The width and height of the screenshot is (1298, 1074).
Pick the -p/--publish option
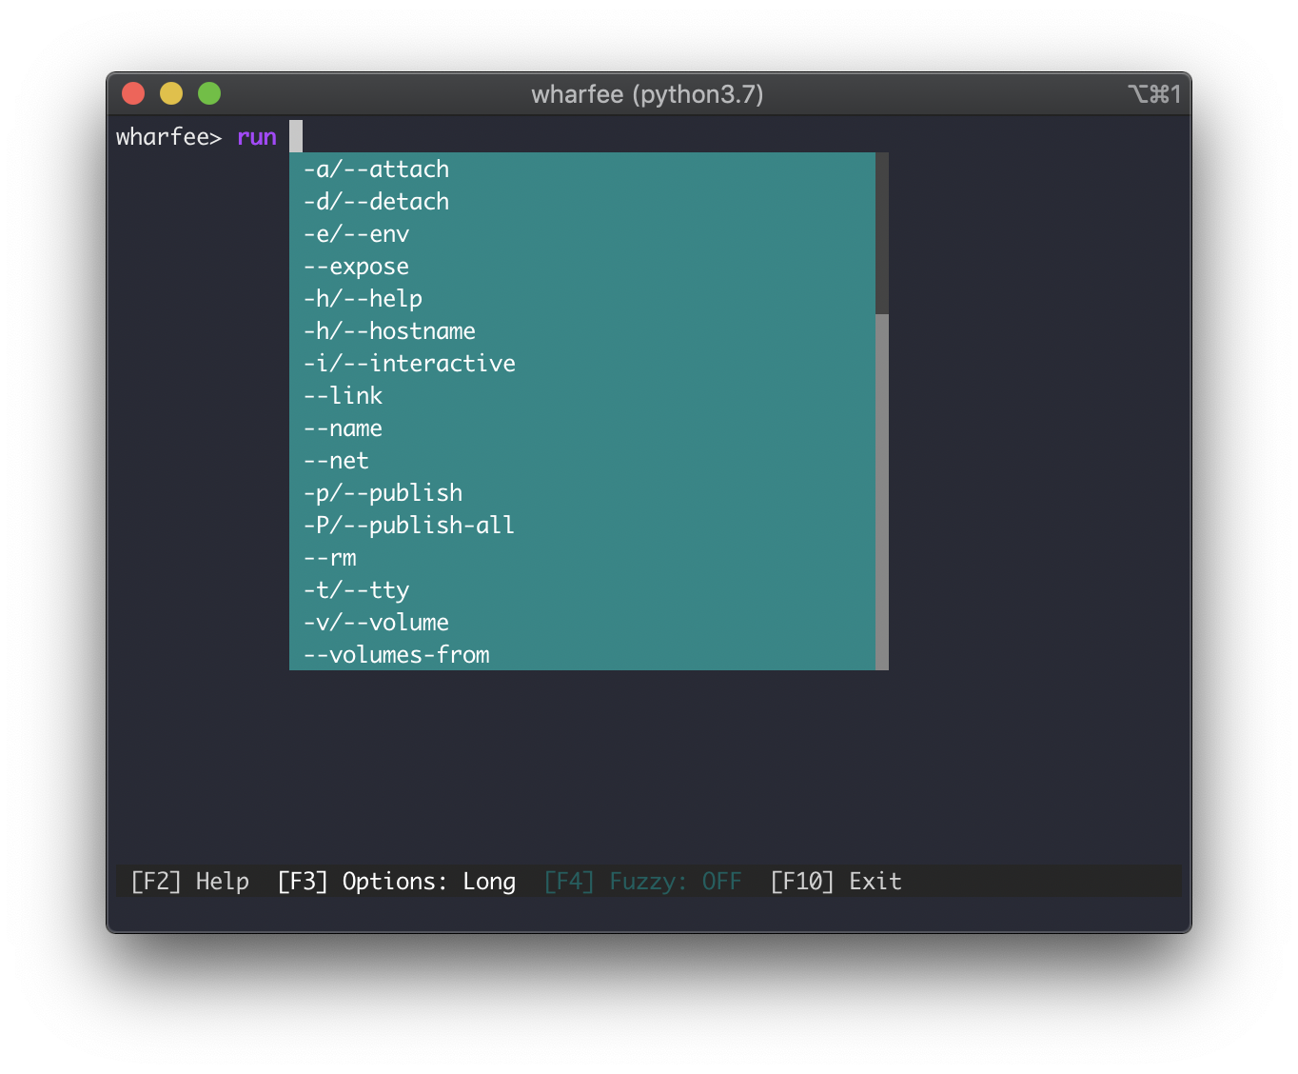[581, 493]
